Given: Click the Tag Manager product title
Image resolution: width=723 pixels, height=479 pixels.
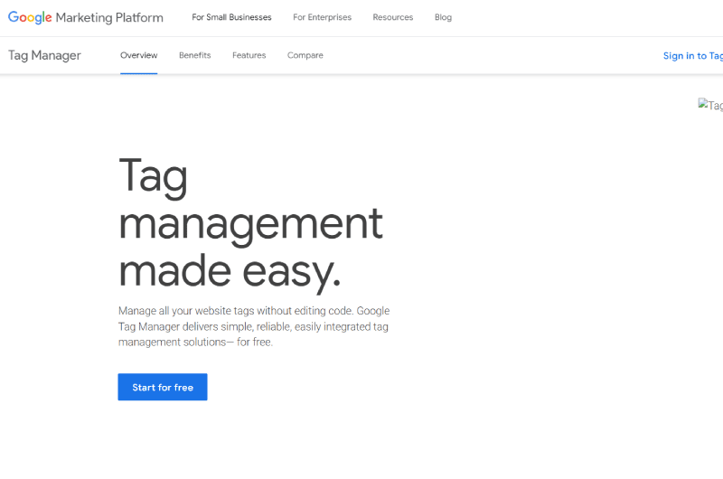Looking at the screenshot, I should coord(44,55).
